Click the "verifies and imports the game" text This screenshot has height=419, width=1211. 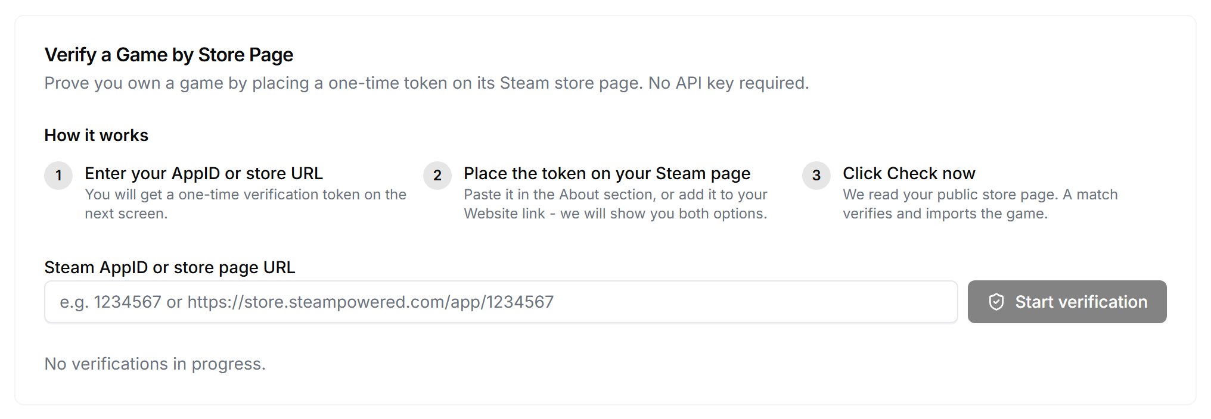(x=945, y=214)
